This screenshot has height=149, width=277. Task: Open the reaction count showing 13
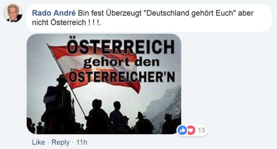tap(201, 130)
